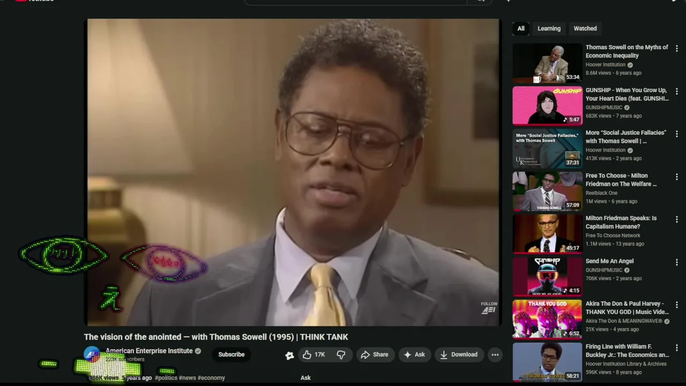Open options menu for Free To Choose video
This screenshot has height=386, width=686.
[677, 176]
